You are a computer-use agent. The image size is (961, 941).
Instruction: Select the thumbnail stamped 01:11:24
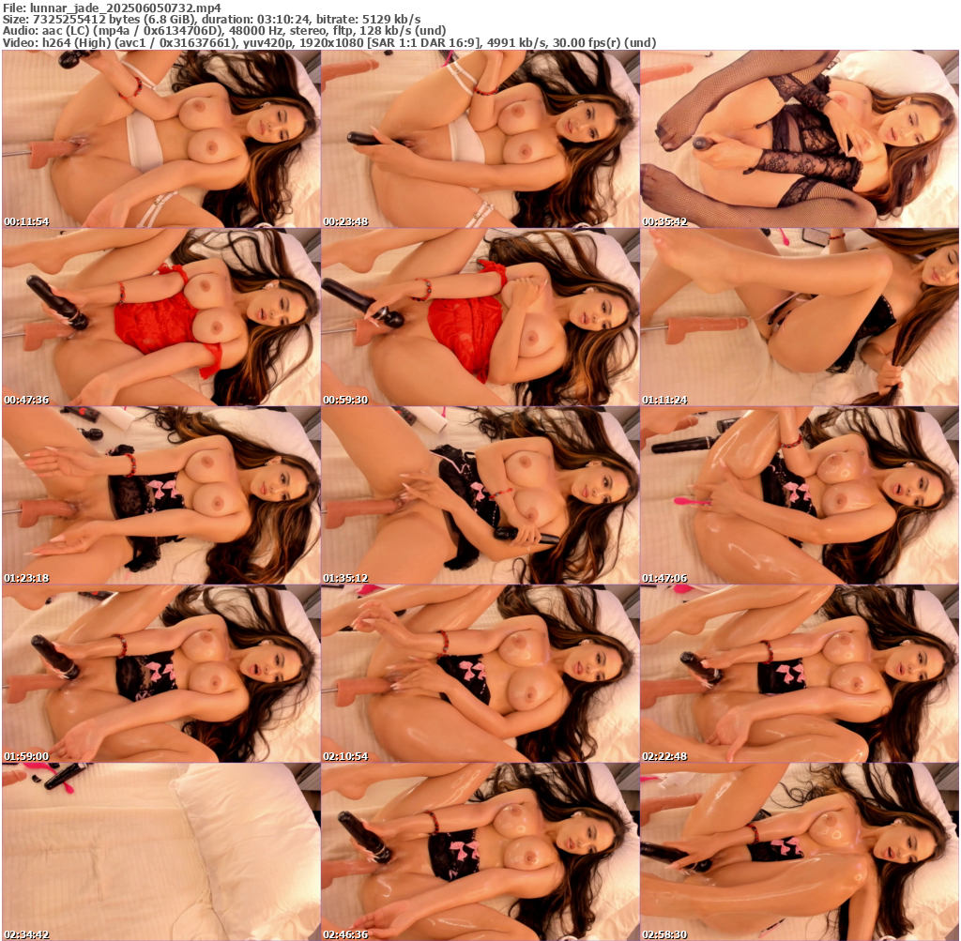coord(800,317)
